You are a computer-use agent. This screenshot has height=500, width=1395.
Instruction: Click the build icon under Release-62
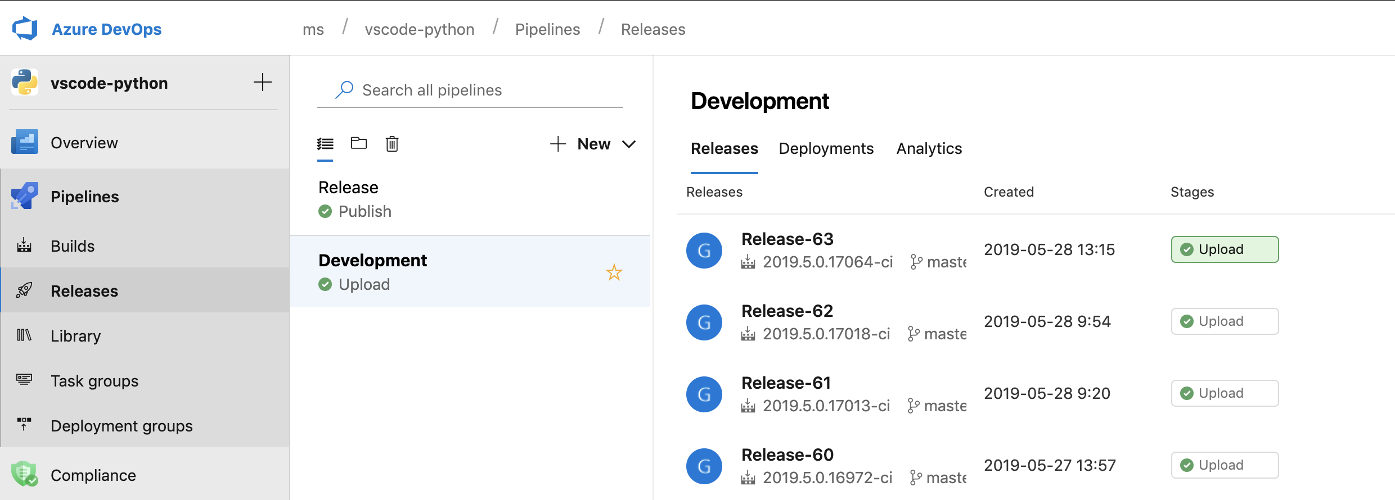(x=748, y=334)
